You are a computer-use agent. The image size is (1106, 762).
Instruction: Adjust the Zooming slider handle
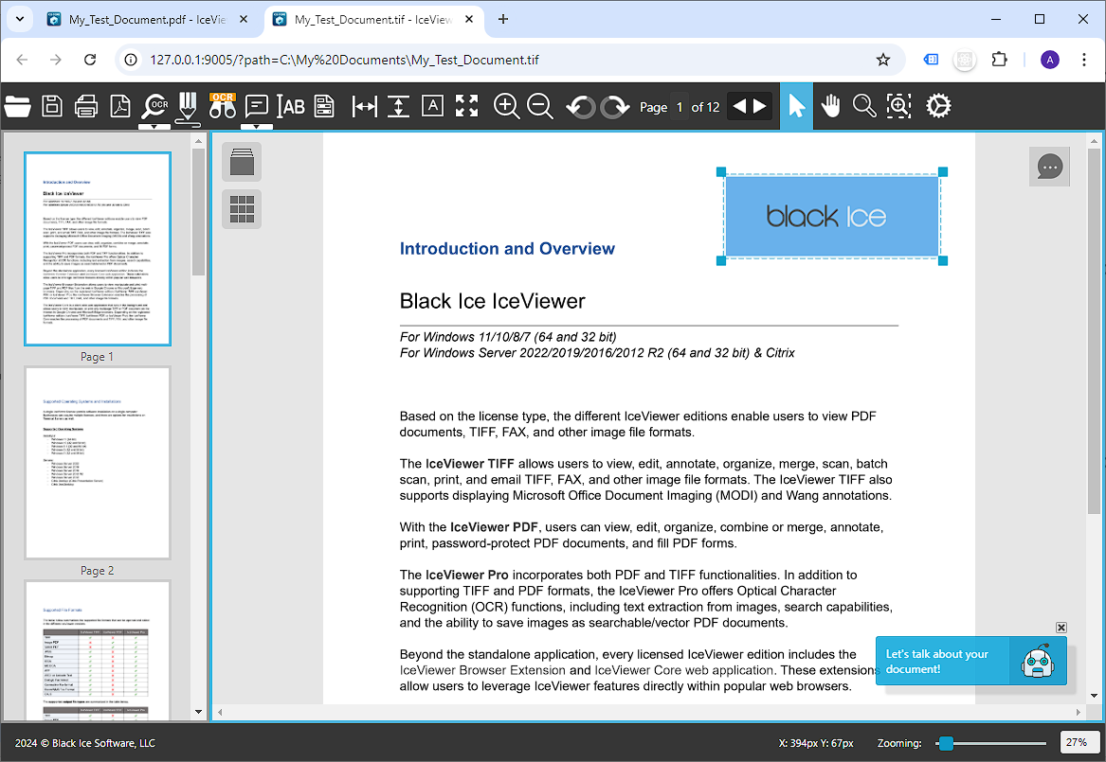(x=947, y=743)
